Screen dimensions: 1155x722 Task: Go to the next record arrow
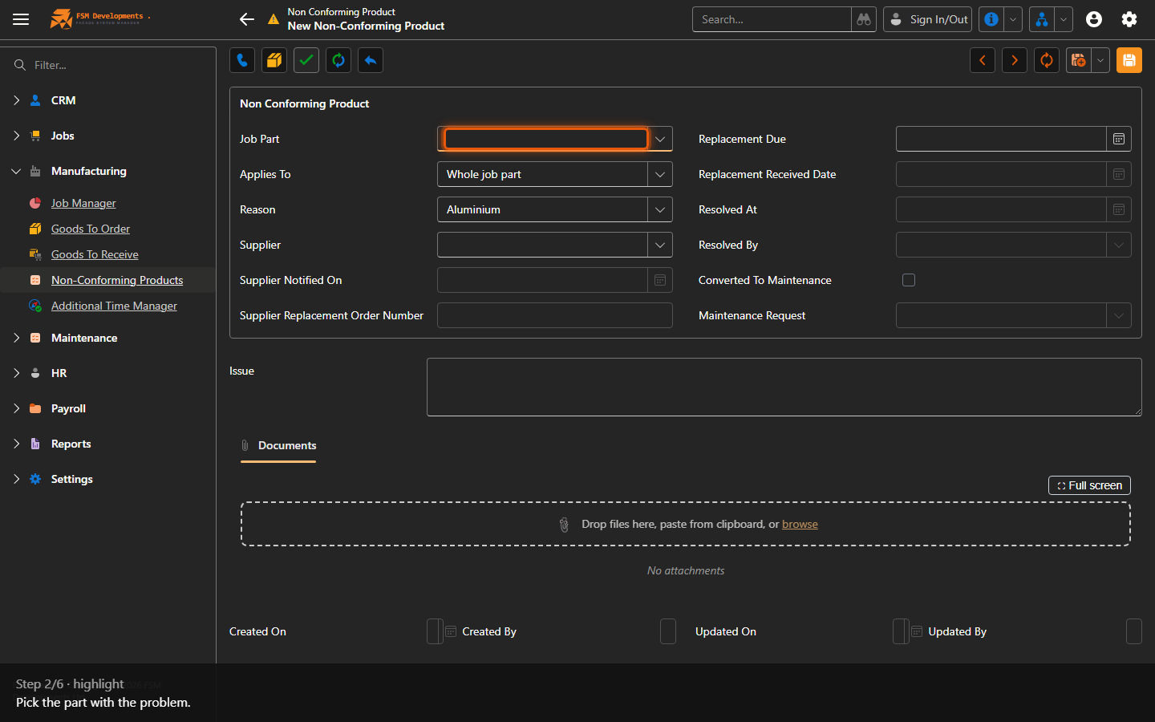[x=1015, y=60]
